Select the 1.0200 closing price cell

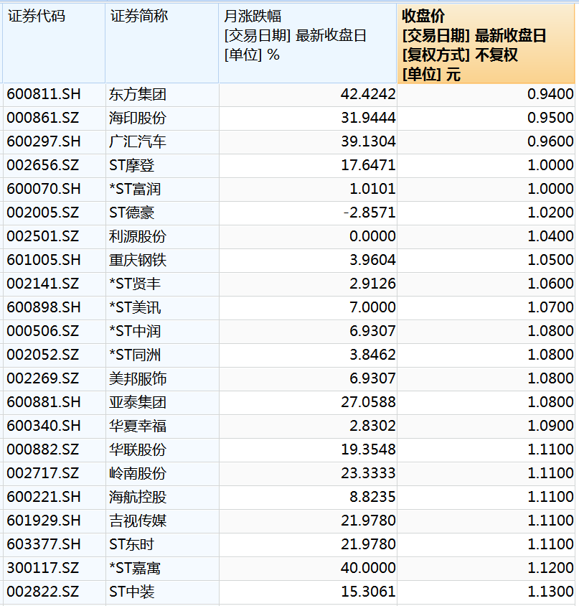486,213
